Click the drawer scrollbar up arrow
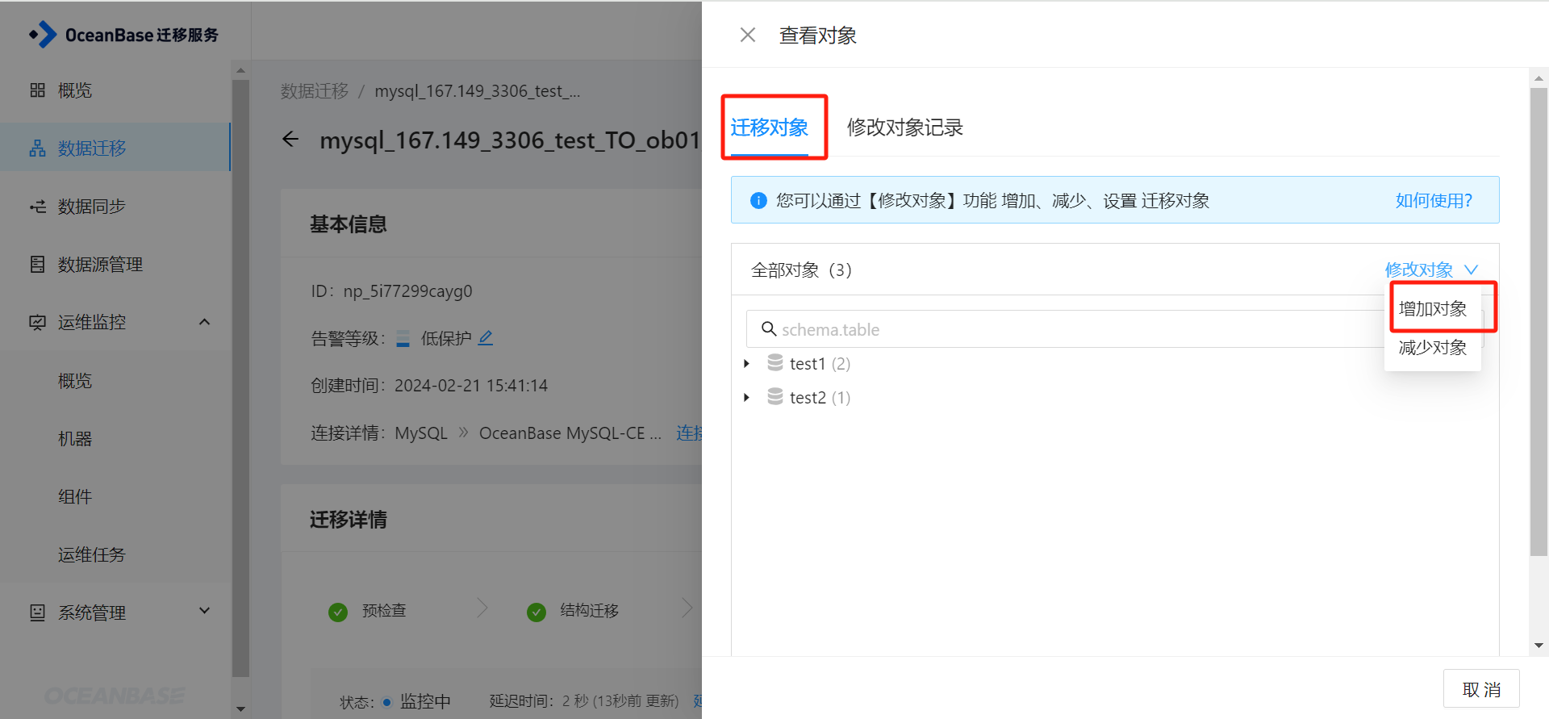Image resolution: width=1549 pixels, height=719 pixels. [1539, 78]
